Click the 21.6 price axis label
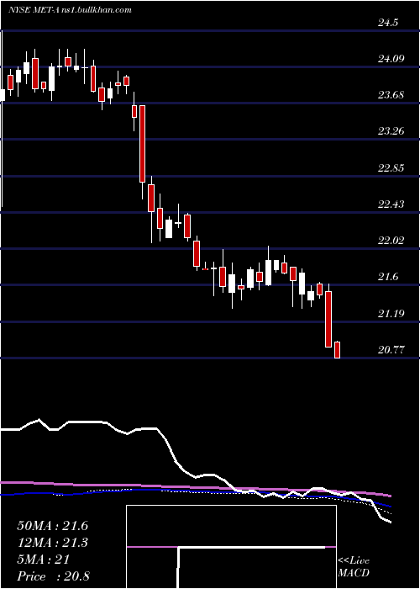 (x=388, y=277)
